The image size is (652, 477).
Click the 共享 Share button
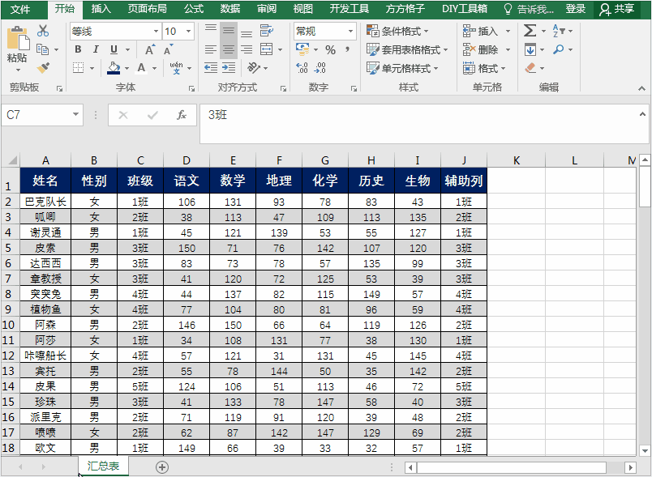pyautogui.click(x=618, y=9)
